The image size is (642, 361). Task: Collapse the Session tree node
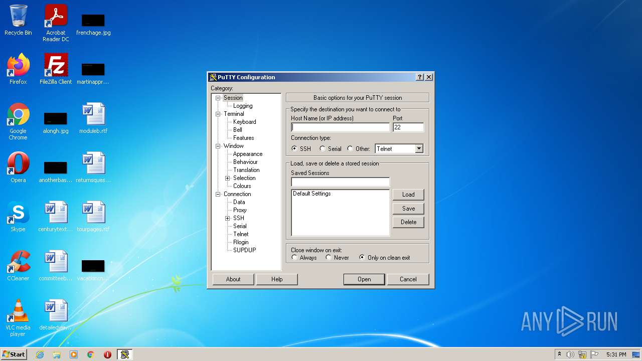tap(218, 98)
